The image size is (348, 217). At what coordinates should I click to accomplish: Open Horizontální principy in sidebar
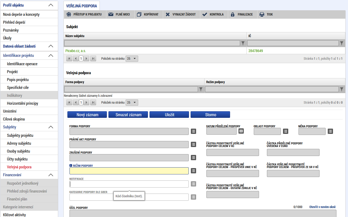click(x=29, y=103)
